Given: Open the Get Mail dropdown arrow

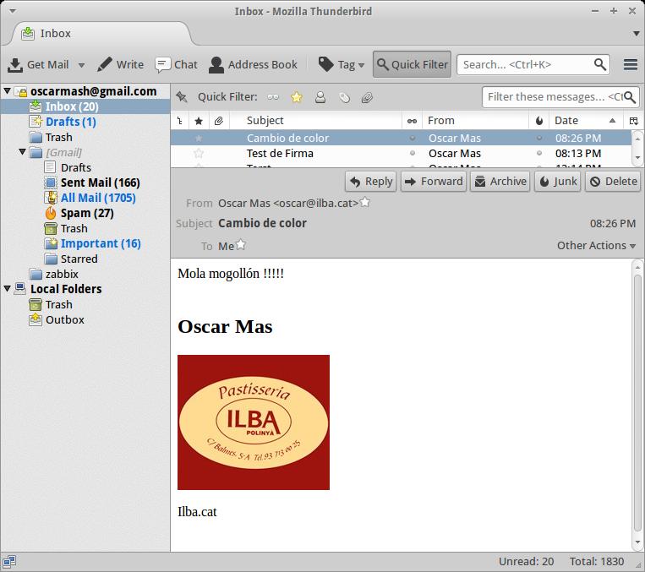Looking at the screenshot, I should click(81, 65).
